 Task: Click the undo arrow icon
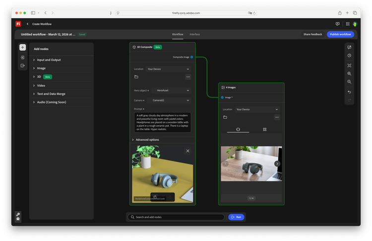349,92
